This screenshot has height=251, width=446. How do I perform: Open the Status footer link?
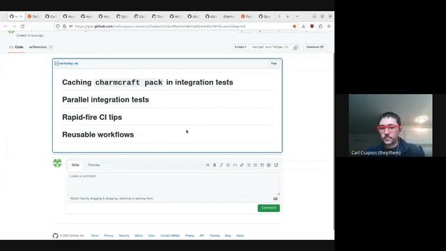tap(139, 236)
